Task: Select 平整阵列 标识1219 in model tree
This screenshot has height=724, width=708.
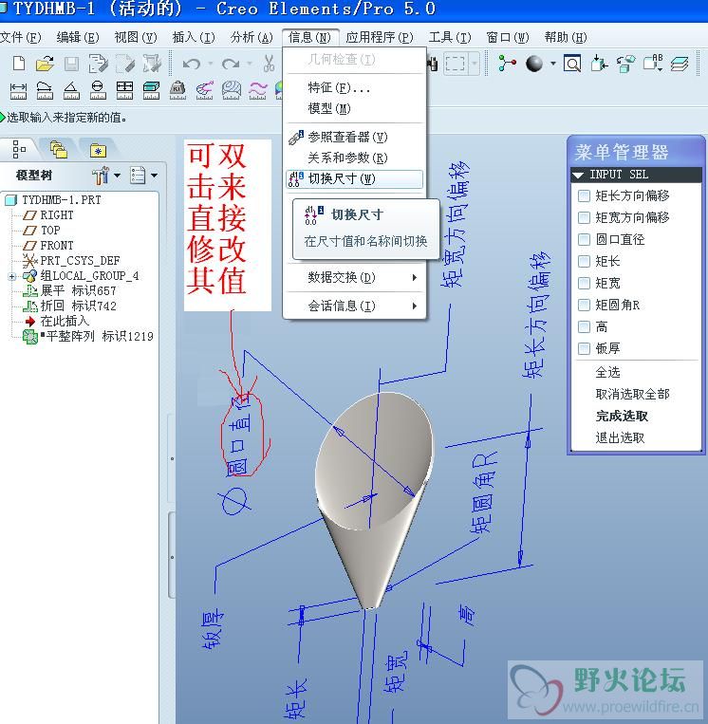Action: point(87,337)
